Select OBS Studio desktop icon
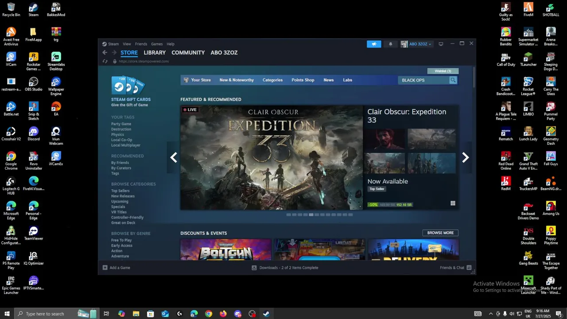567x319 pixels. pos(33,84)
